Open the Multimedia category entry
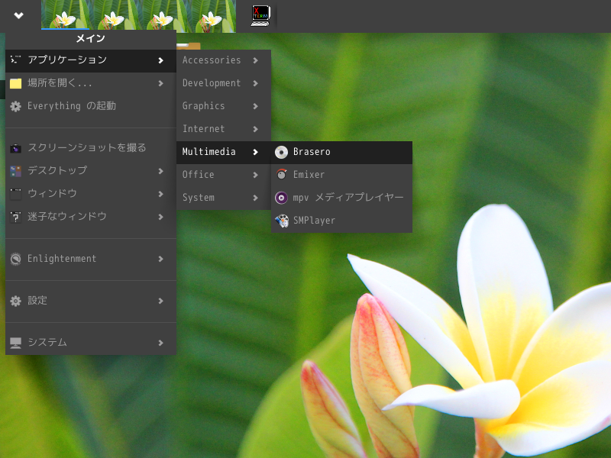Image resolution: width=611 pixels, height=458 pixels. [x=224, y=152]
